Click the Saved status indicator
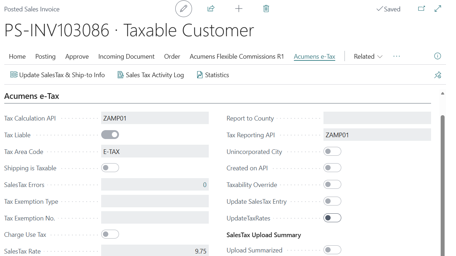 tap(388, 9)
